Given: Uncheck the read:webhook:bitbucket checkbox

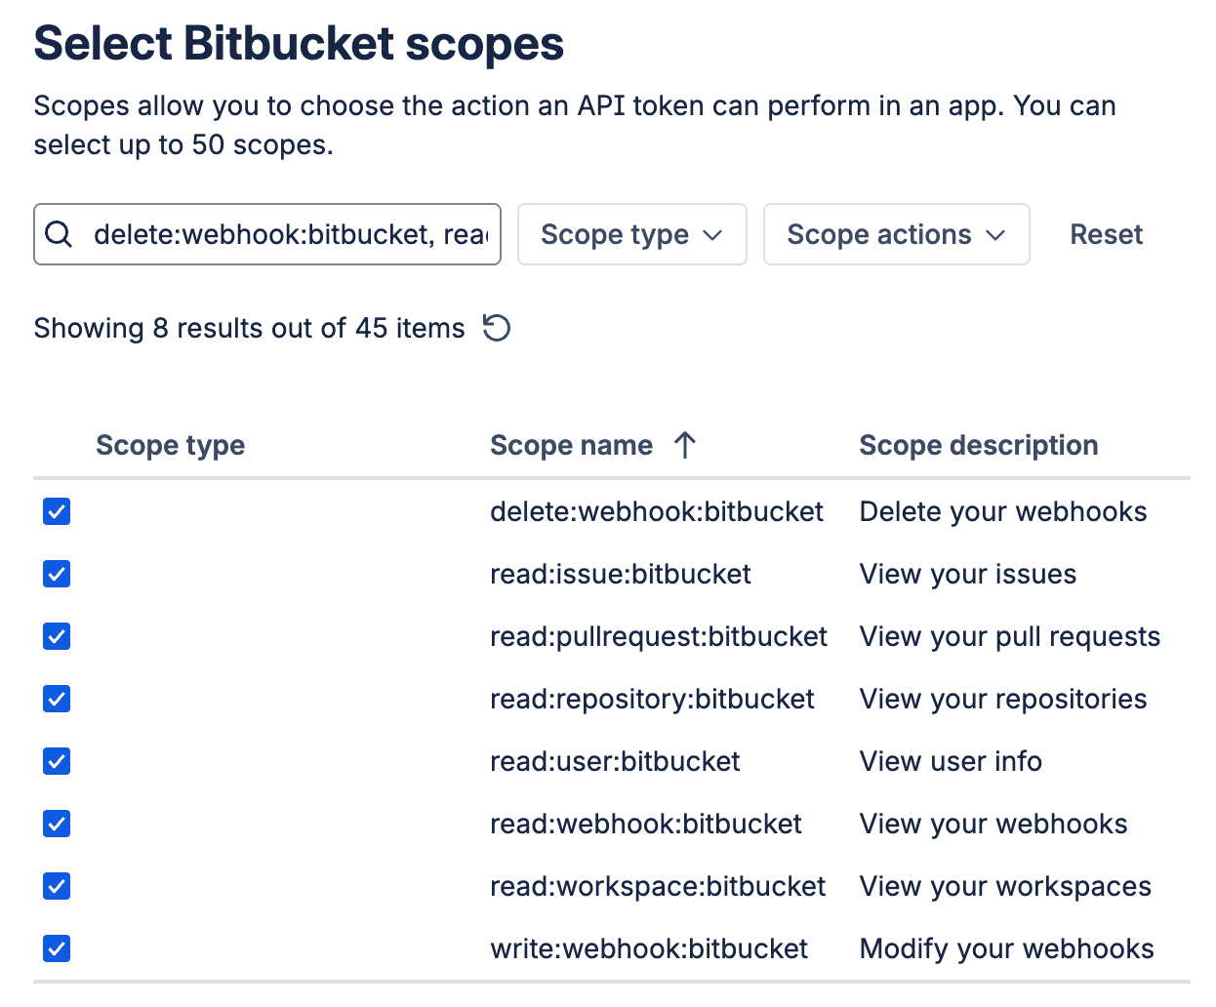Looking at the screenshot, I should pyautogui.click(x=57, y=824).
